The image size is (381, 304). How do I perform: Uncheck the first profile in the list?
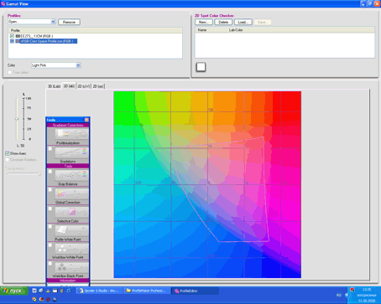[12, 36]
